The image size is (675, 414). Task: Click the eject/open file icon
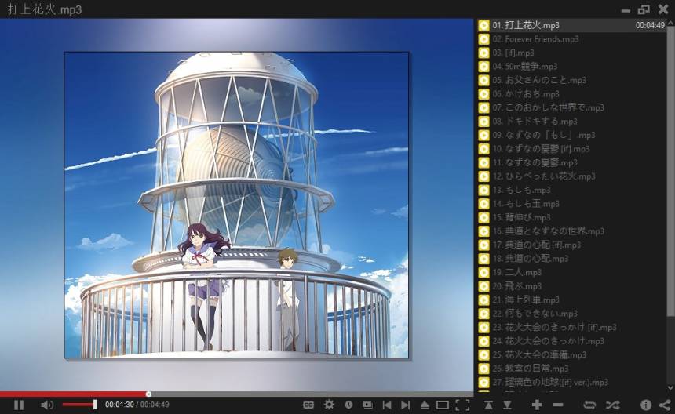425,405
